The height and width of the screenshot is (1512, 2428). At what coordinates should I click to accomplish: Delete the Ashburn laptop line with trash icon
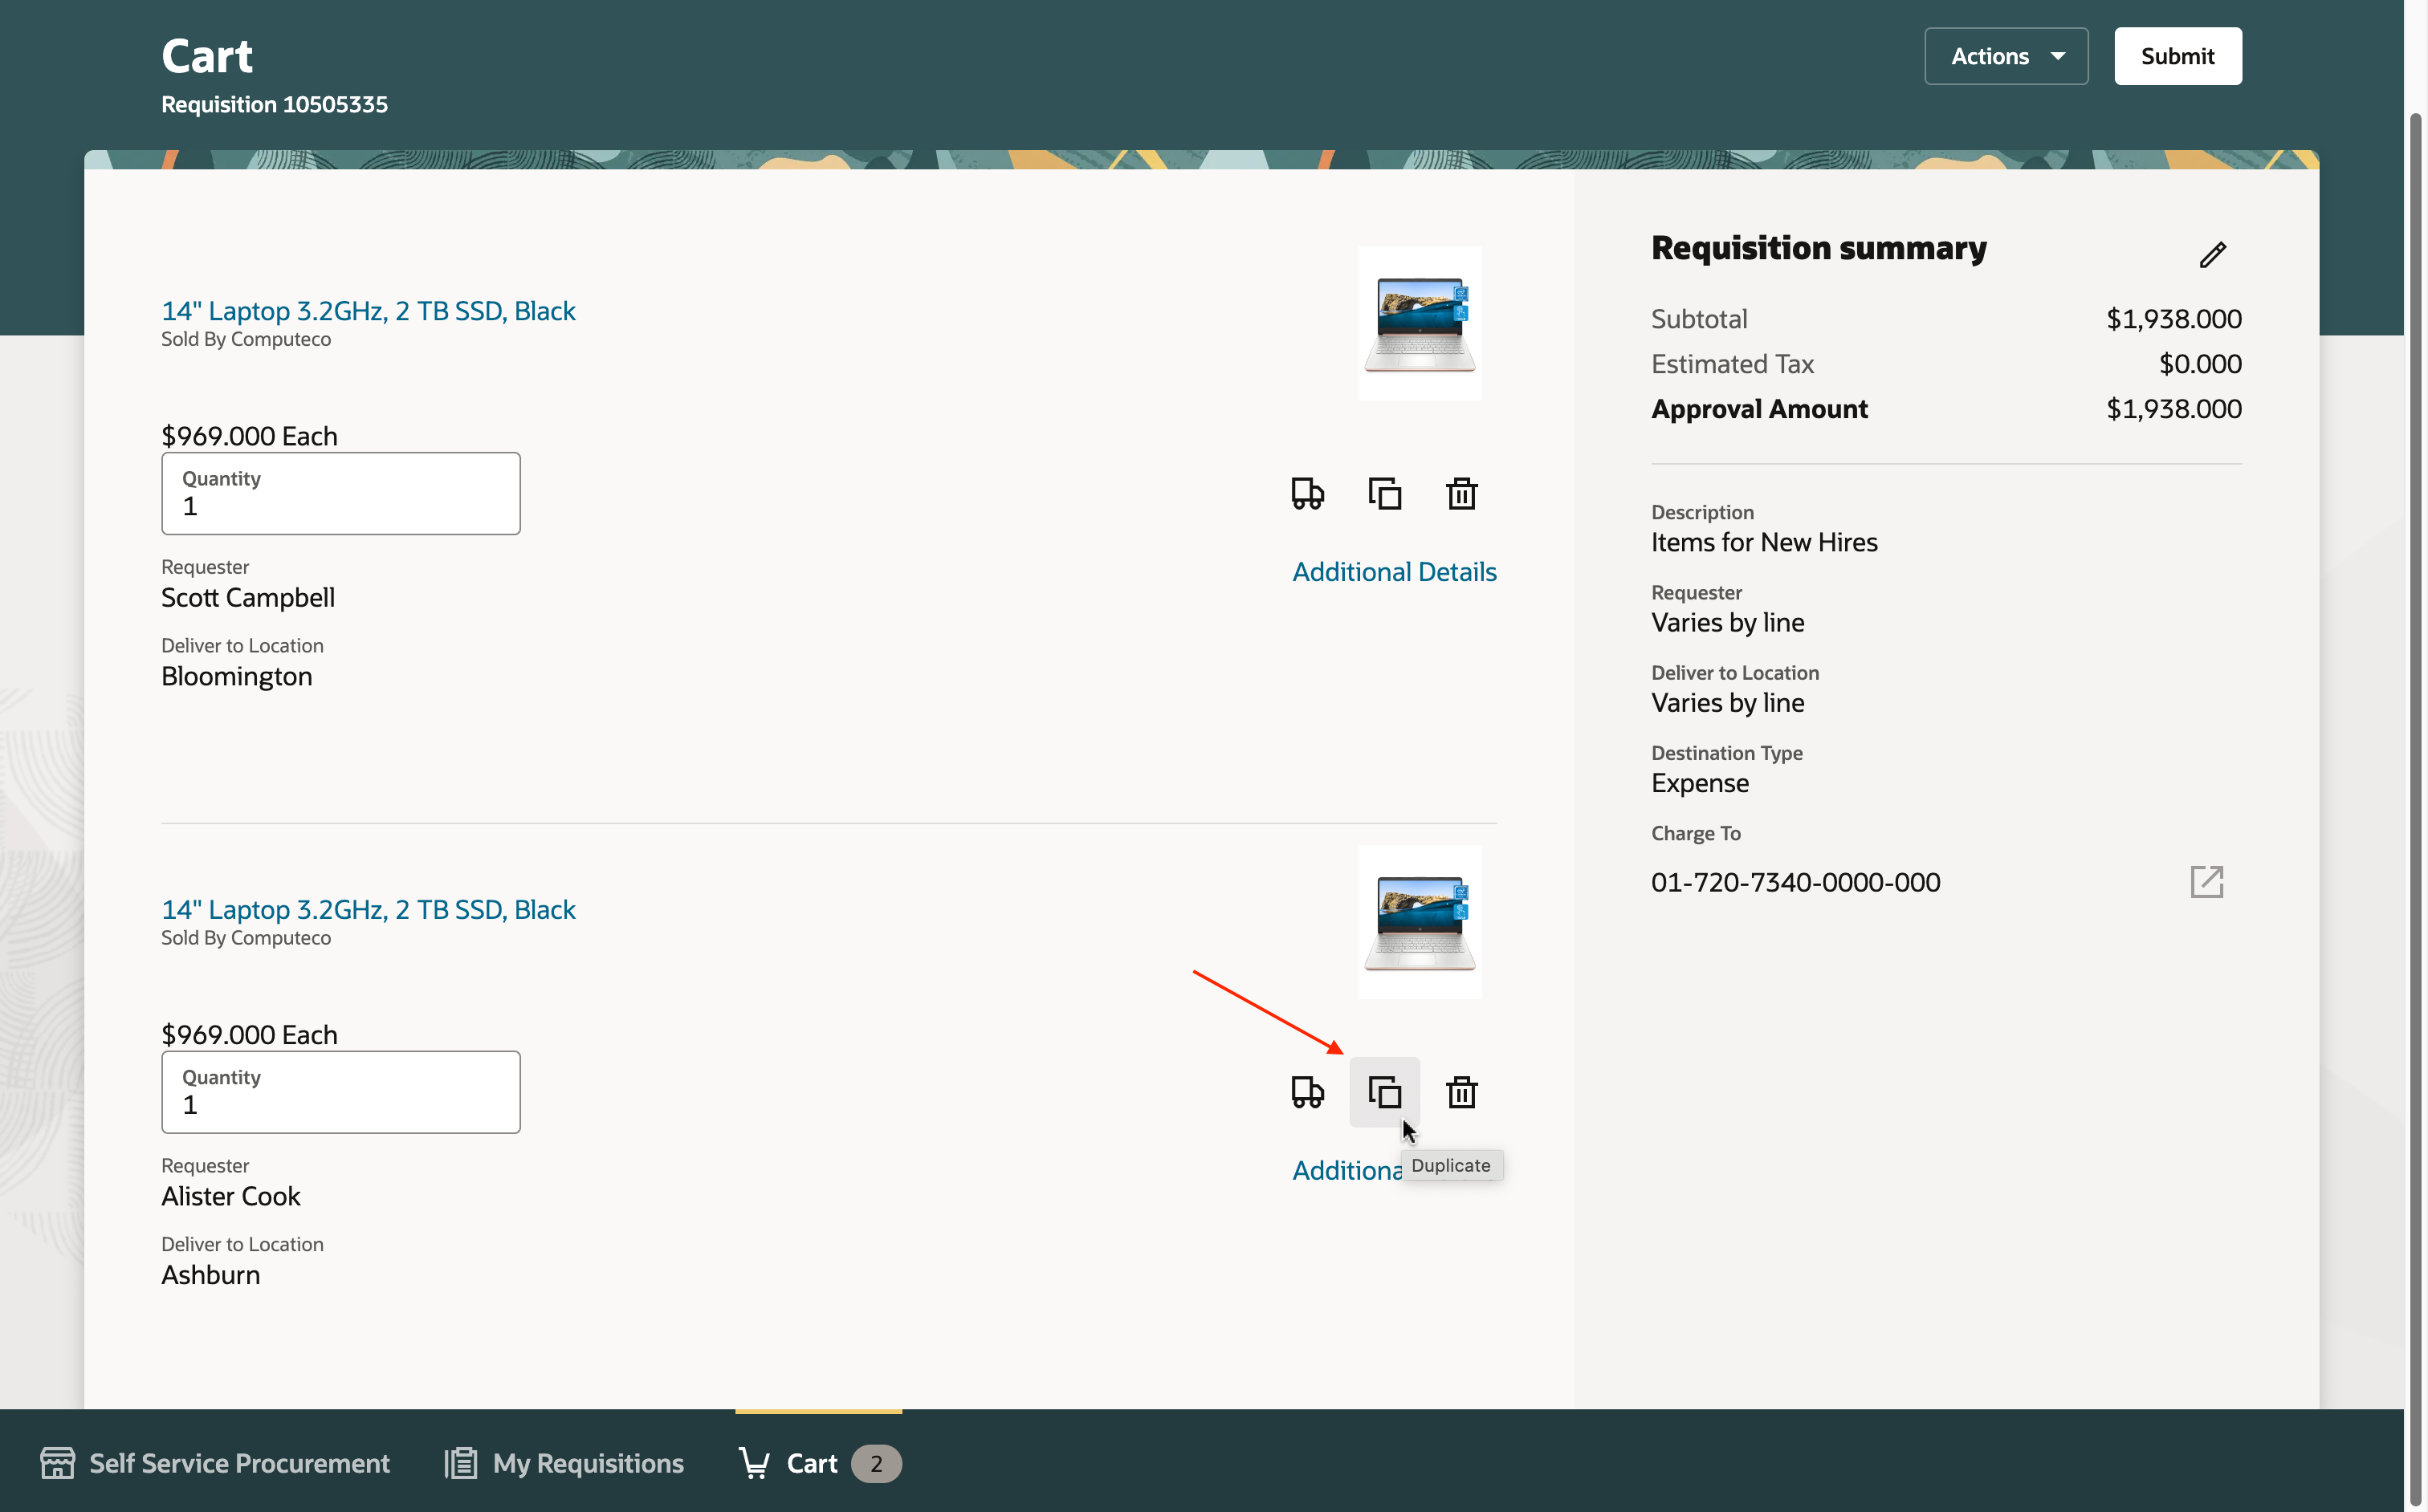[x=1461, y=1092]
